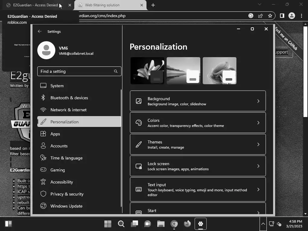Click the Privacy & security shield icon
This screenshot has width=308, height=231.
43,194
